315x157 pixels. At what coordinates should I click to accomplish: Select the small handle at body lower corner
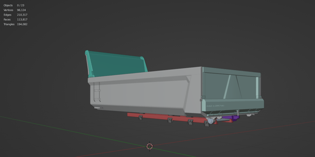[98, 108]
